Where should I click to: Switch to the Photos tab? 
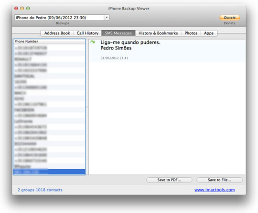(191, 33)
